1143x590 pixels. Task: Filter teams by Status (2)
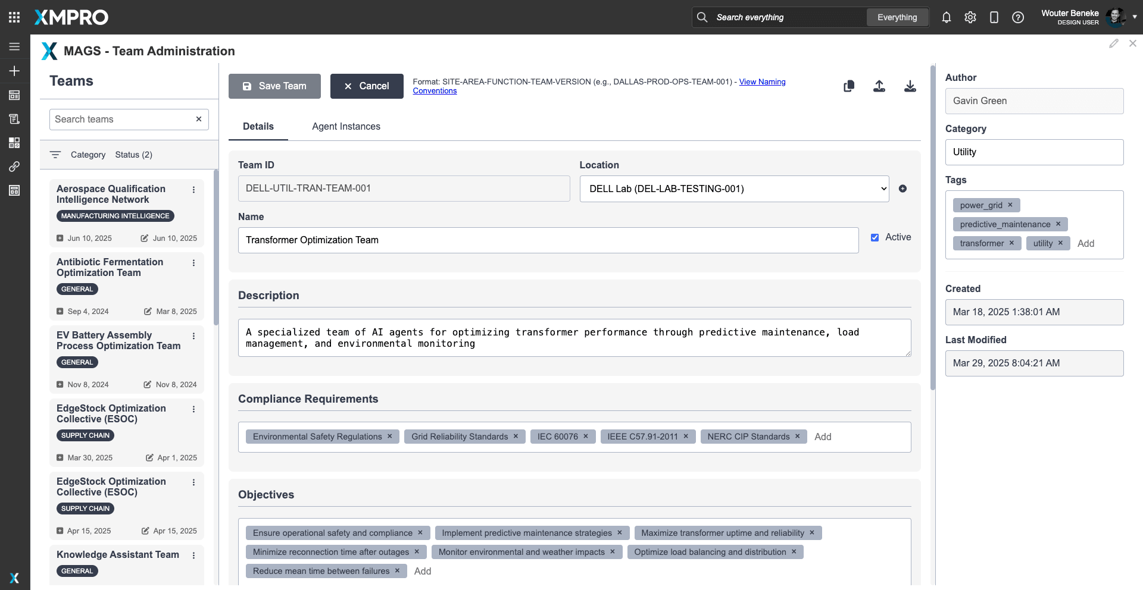tap(133, 155)
